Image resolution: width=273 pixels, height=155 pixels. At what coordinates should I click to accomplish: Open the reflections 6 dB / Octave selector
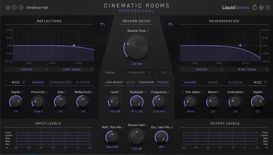(72, 69)
